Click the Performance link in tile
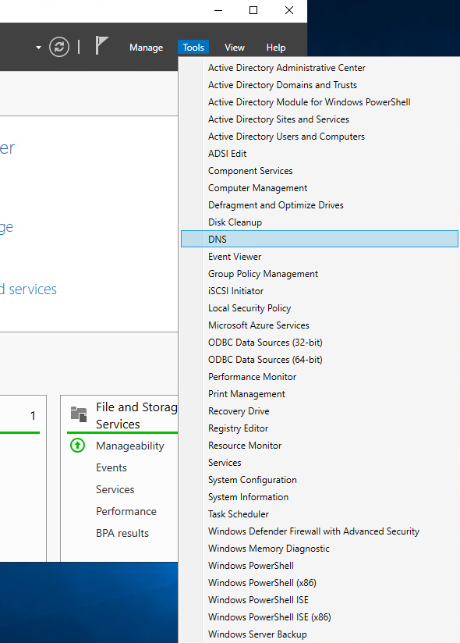This screenshot has height=643, width=460. pos(126,511)
